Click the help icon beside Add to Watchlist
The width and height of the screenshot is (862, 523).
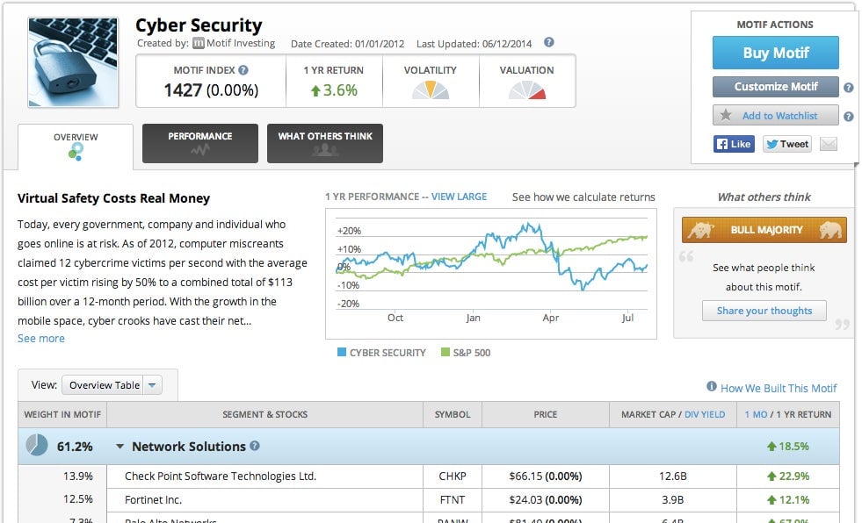pos(848,117)
